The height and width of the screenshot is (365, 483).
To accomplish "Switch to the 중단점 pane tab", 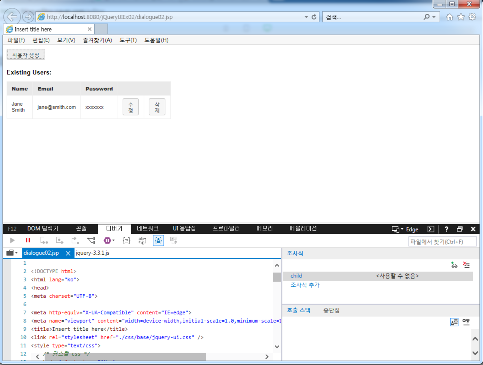I will (x=332, y=310).
